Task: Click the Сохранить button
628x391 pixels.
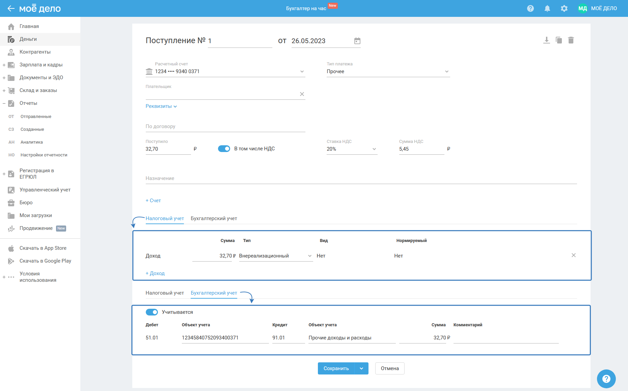Action: (336, 368)
